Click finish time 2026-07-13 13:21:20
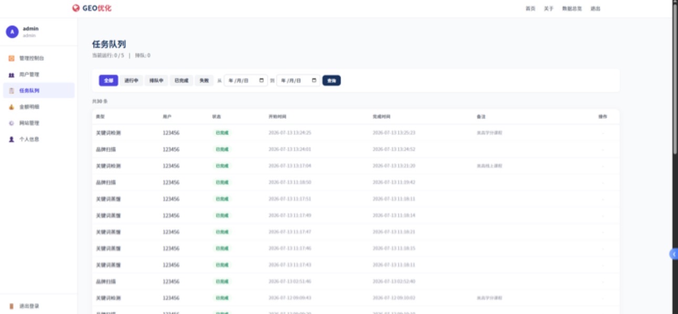678x314 pixels. 394,166
